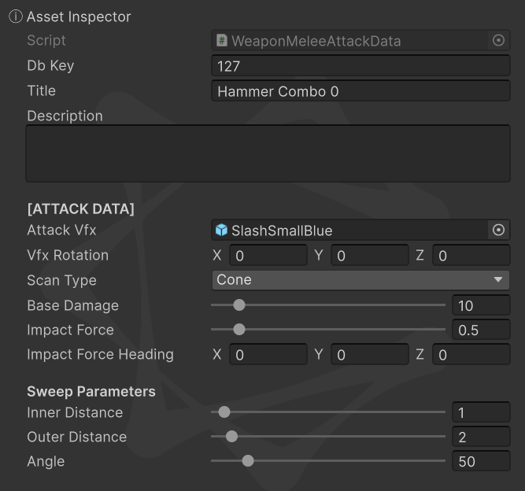The image size is (525, 491).
Task: Click the Impact Force slider handle
Action: coord(239,330)
